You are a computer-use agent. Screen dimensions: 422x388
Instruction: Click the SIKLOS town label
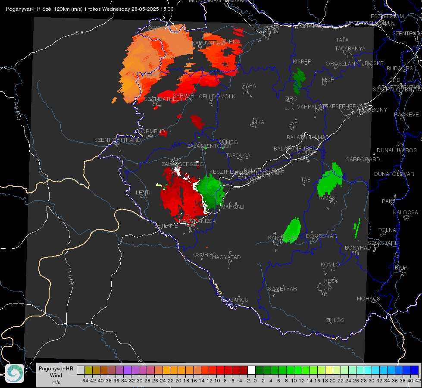[335, 320]
